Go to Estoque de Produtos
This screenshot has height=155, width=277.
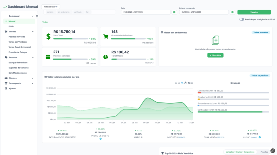[18, 62]
